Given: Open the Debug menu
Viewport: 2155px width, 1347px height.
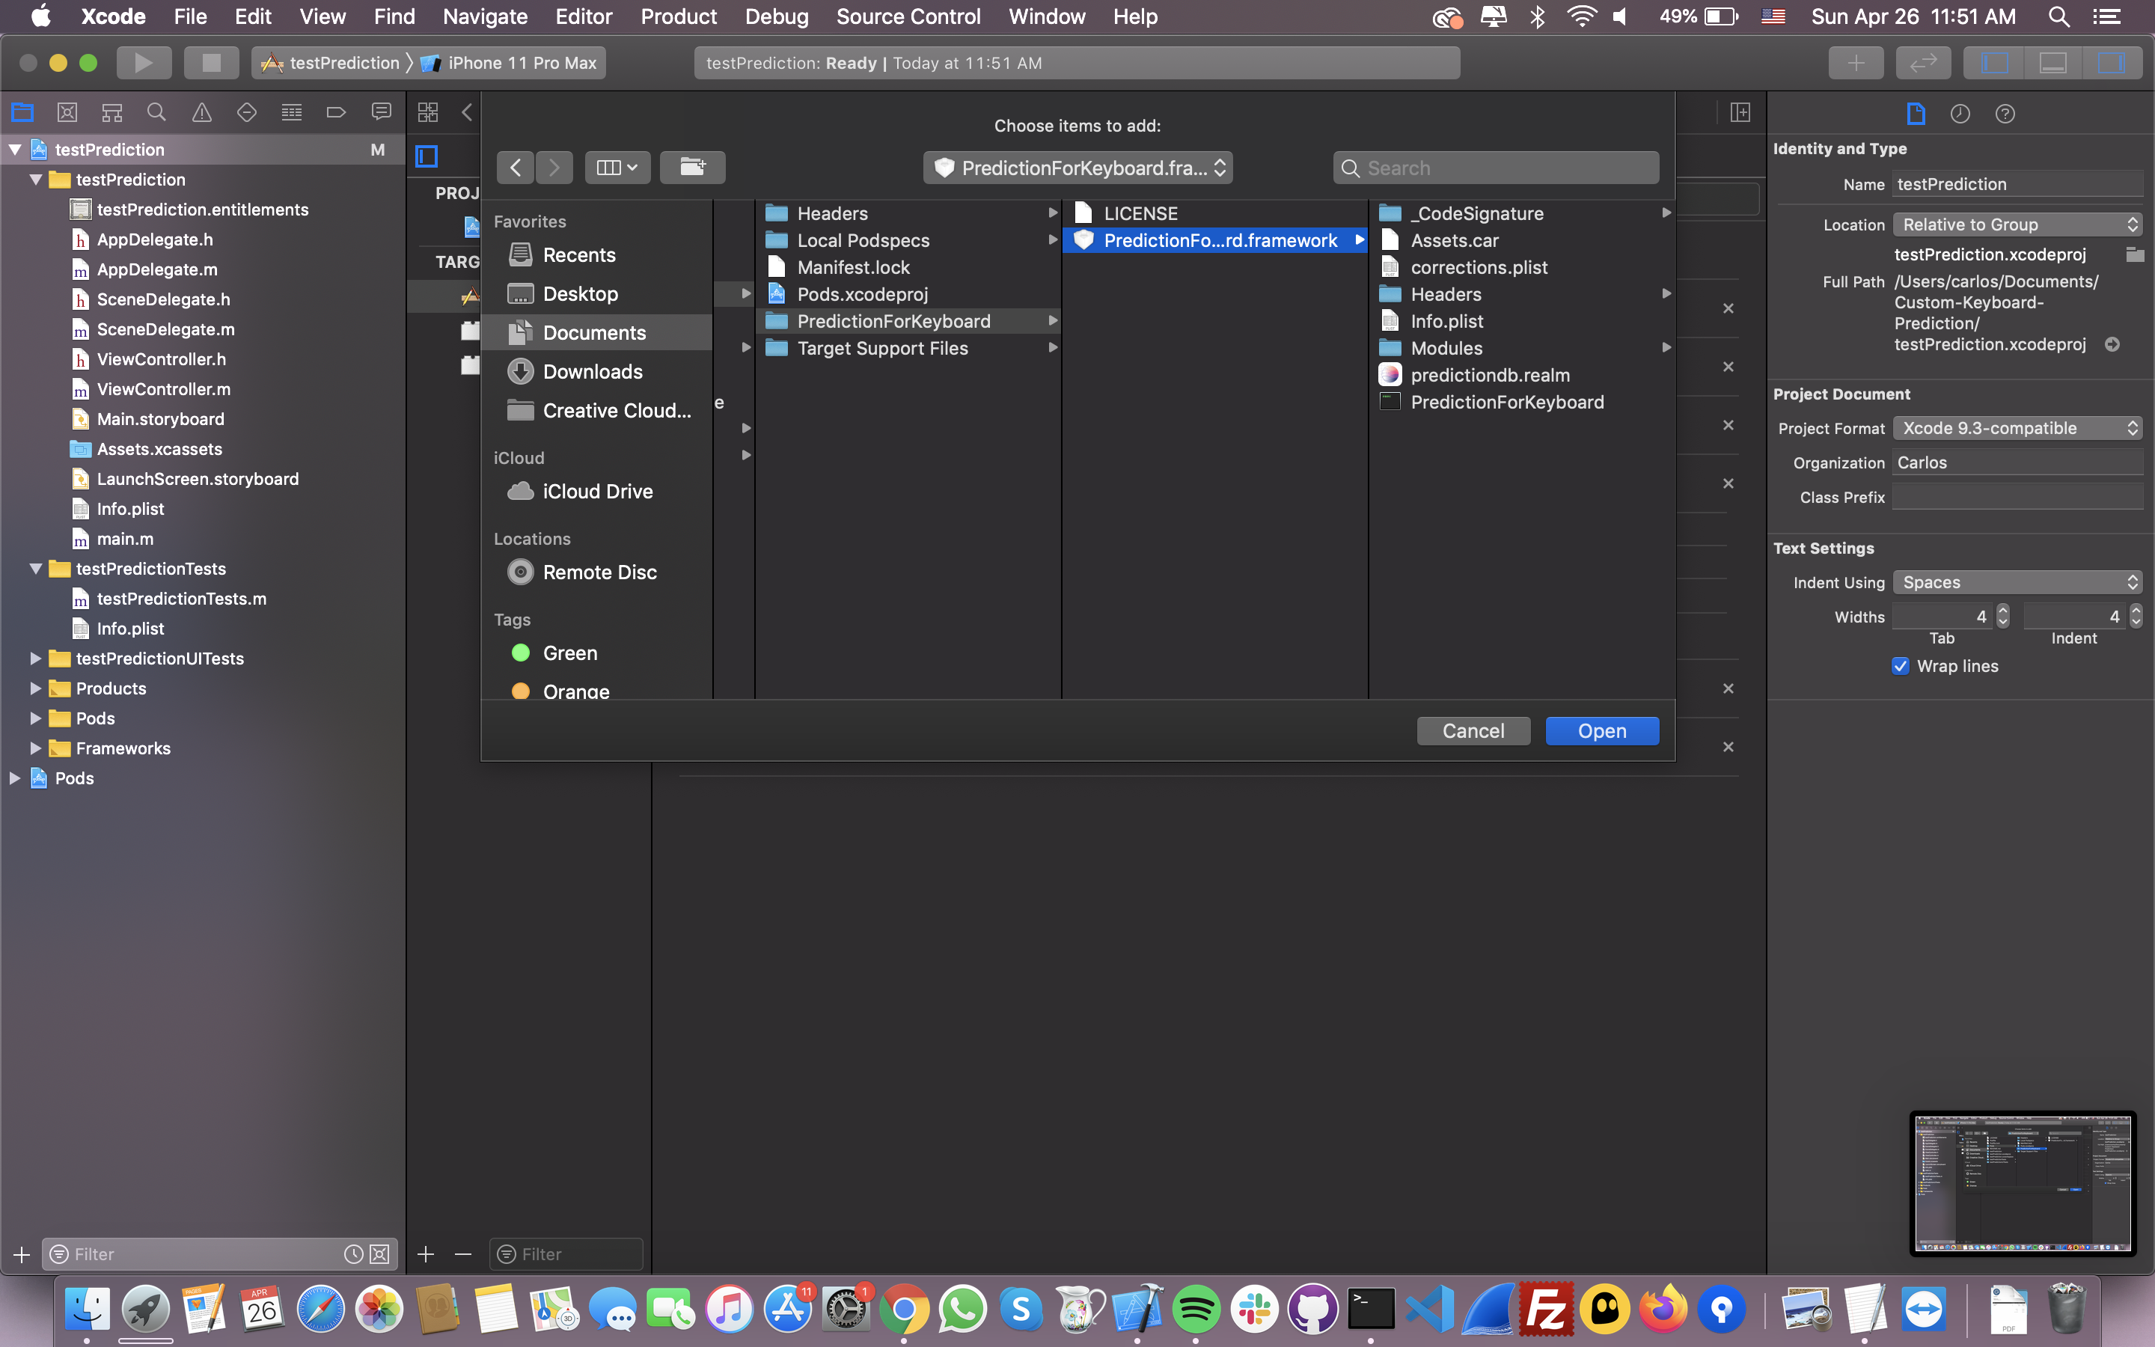Looking at the screenshot, I should (x=777, y=16).
